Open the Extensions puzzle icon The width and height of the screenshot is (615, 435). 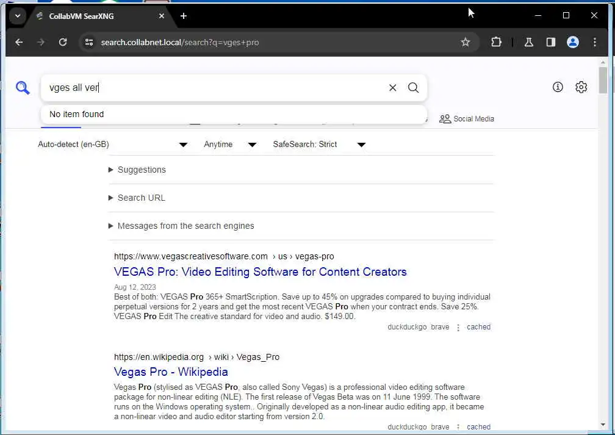pyautogui.click(x=496, y=42)
